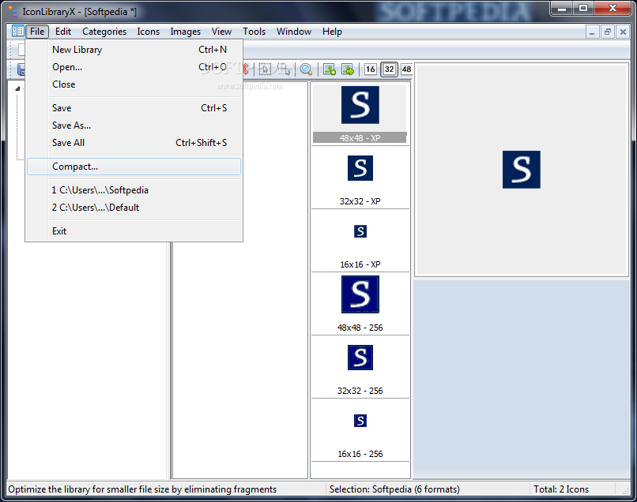Image resolution: width=637 pixels, height=502 pixels.
Task: Click the IconLibraryX application icon in menu bar
Action: pos(18,32)
